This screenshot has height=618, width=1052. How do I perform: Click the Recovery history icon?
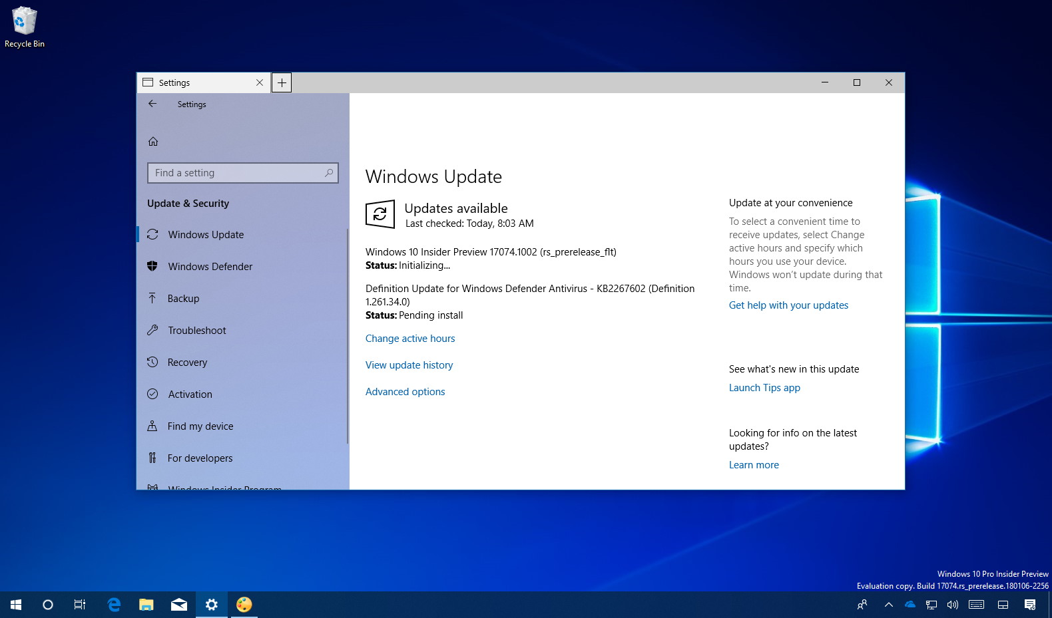click(152, 362)
